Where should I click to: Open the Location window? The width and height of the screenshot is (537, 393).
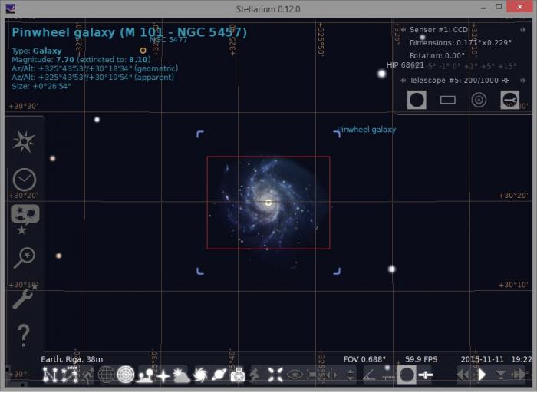24,140
